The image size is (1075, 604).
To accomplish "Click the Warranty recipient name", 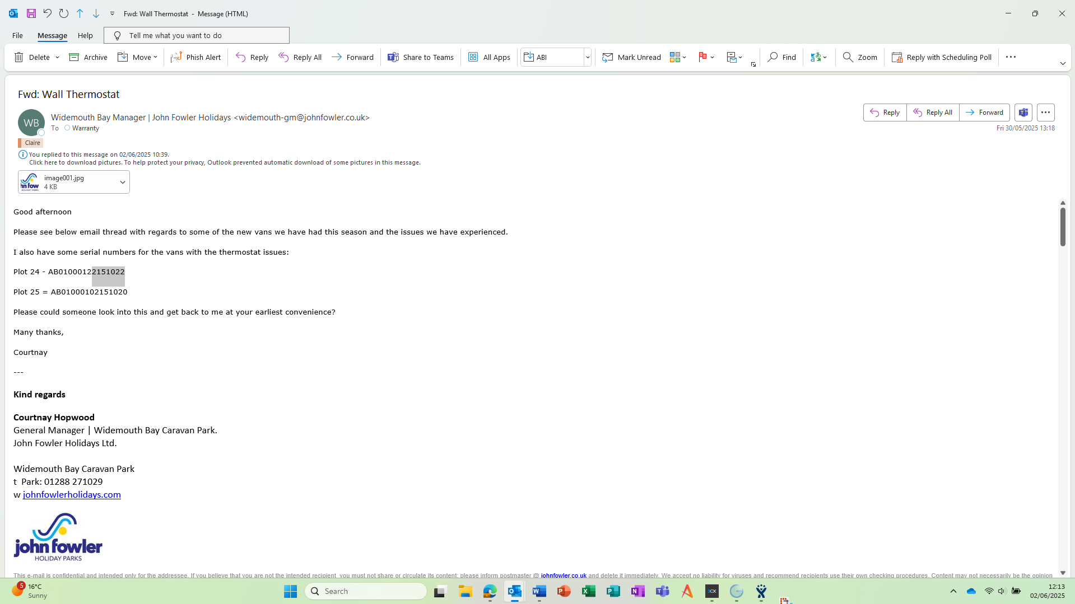I will [x=86, y=128].
